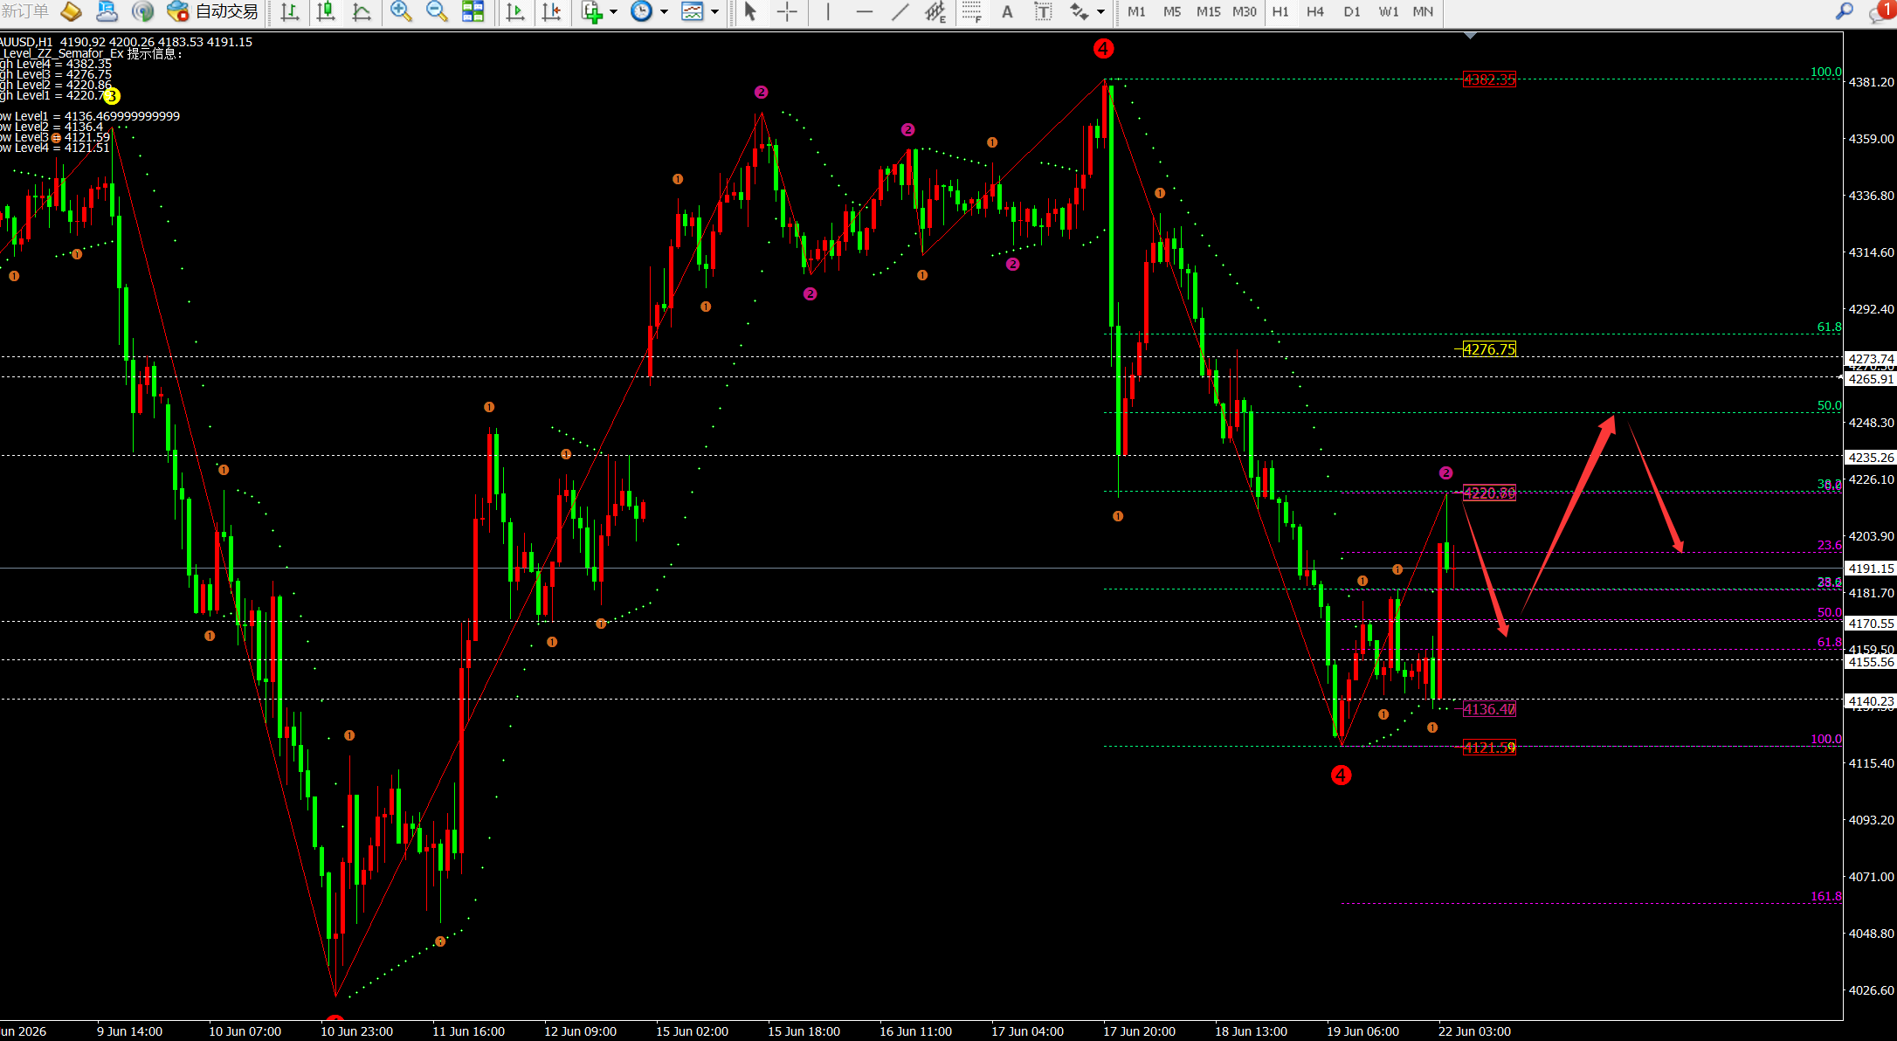
Task: Click the 4276.75 yellow price label
Action: [x=1490, y=349]
